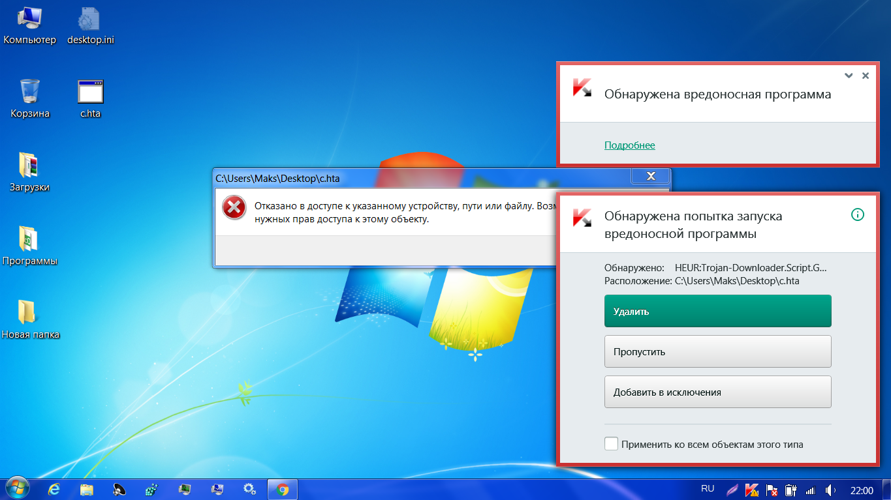Select the Корзина recycle bin icon
891x500 pixels.
(30, 99)
